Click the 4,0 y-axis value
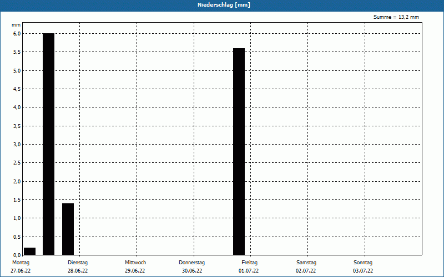The width and height of the screenshot is (444, 277). click(17, 107)
